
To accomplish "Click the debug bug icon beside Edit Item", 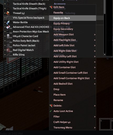I will click(x=51, y=7).
